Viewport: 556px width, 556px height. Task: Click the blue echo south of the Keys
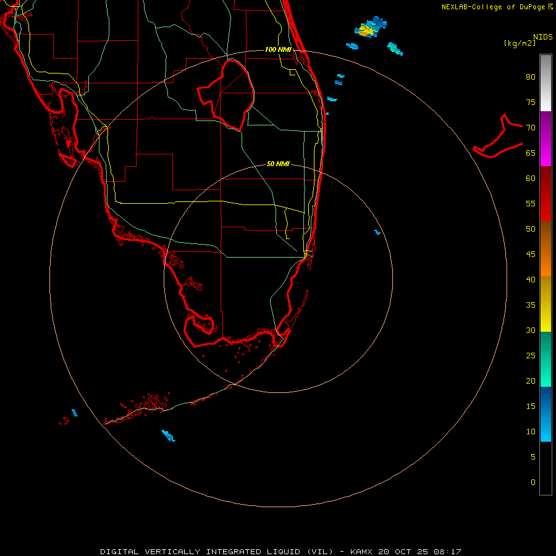click(x=169, y=436)
